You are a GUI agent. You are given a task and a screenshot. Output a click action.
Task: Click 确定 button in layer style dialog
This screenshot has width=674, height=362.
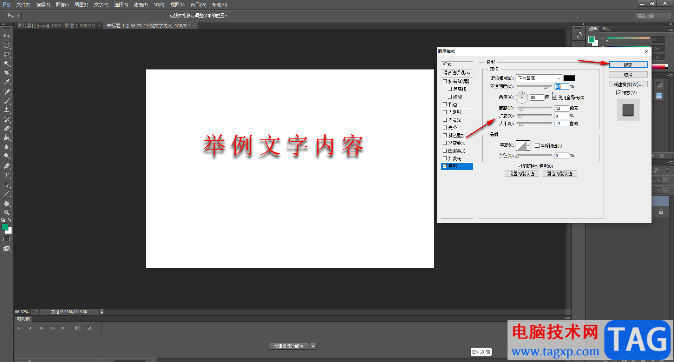click(628, 65)
